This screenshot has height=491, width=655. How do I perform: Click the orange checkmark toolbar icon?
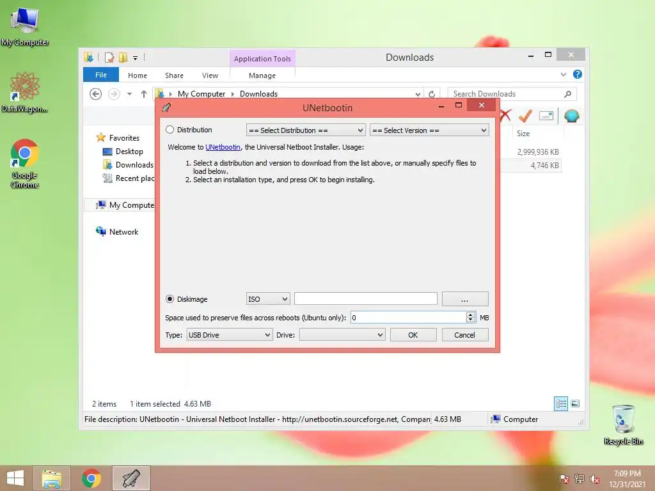[526, 116]
